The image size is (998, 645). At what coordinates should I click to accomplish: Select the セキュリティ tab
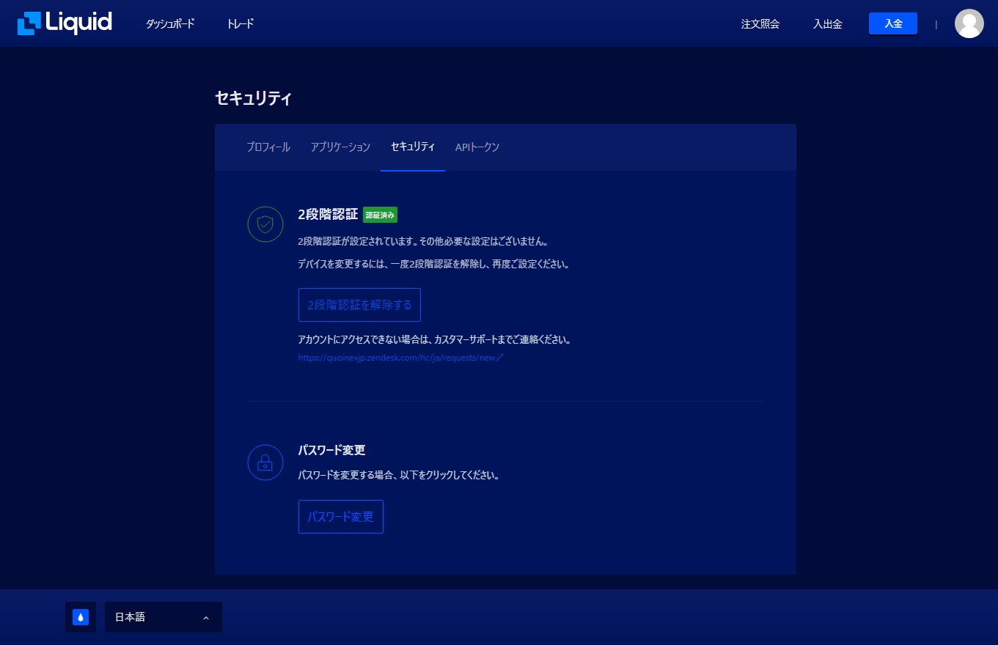coord(413,147)
